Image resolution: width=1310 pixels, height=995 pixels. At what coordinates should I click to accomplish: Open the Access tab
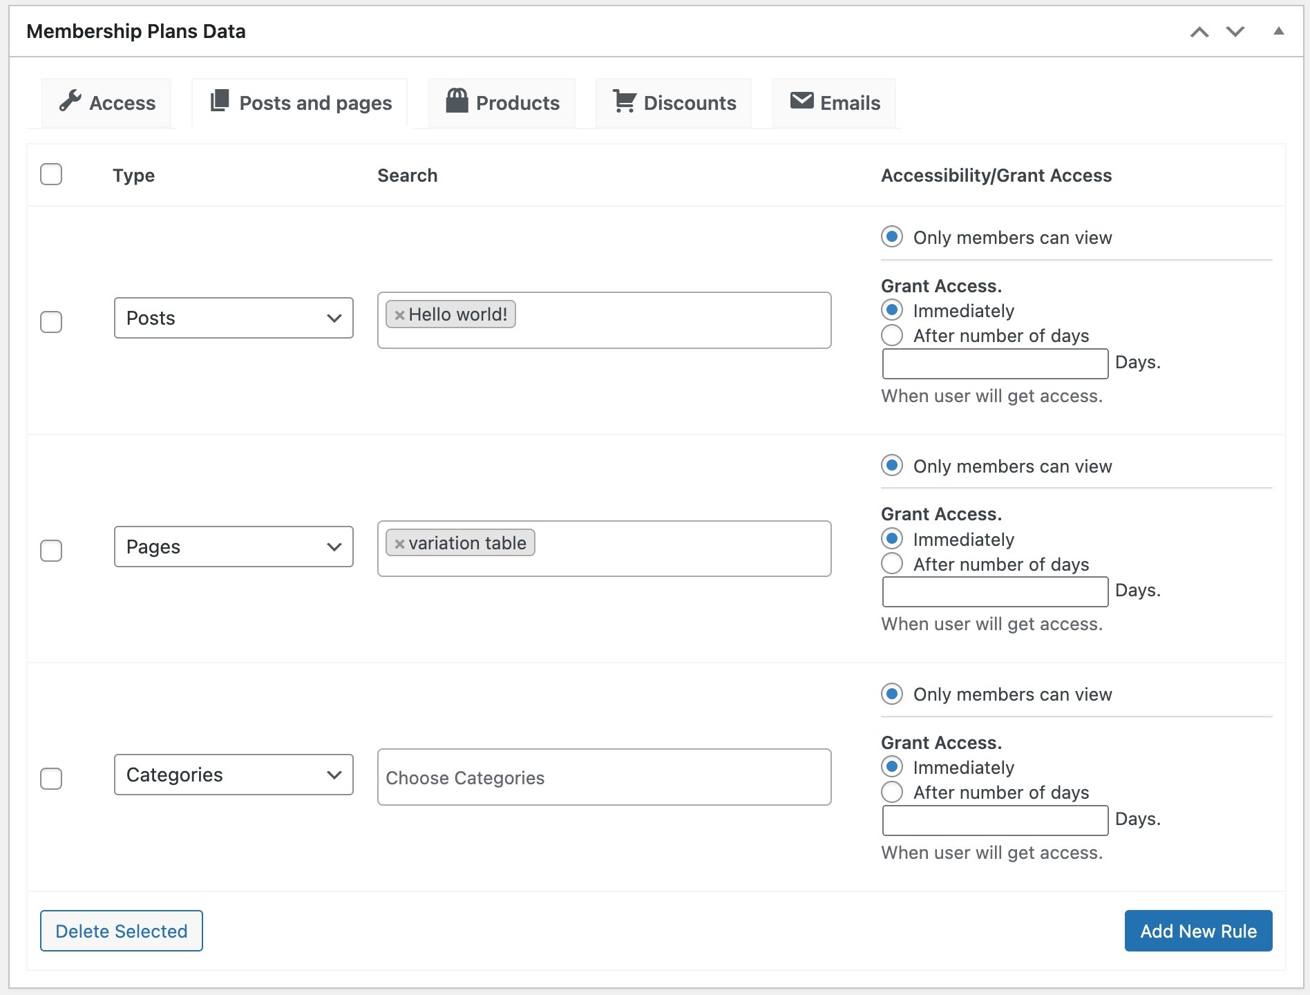[106, 103]
